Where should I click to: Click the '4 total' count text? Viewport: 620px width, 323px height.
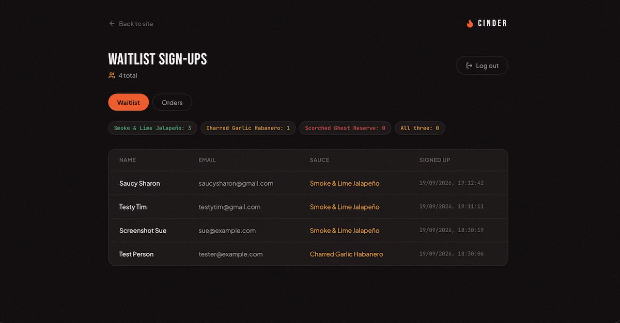(128, 75)
